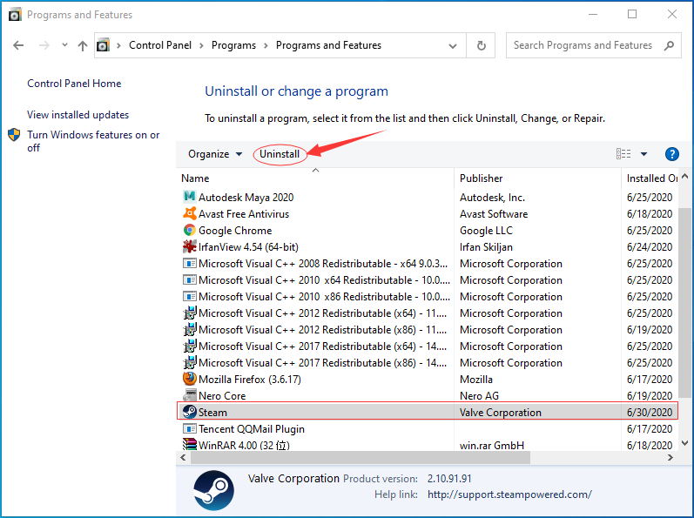Click the change view icon
Screen dimensions: 694x518
point(623,154)
